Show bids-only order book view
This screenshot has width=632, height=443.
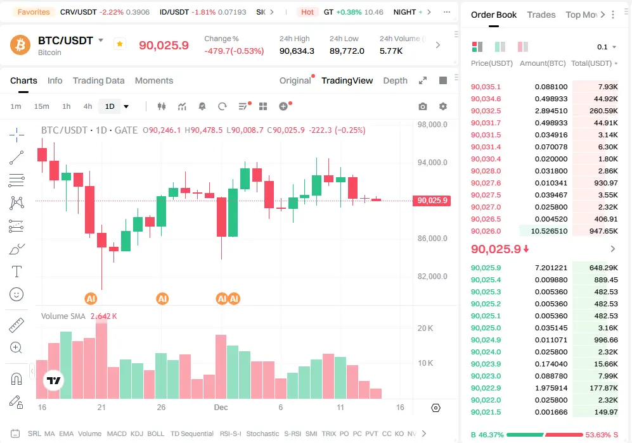tap(500, 47)
